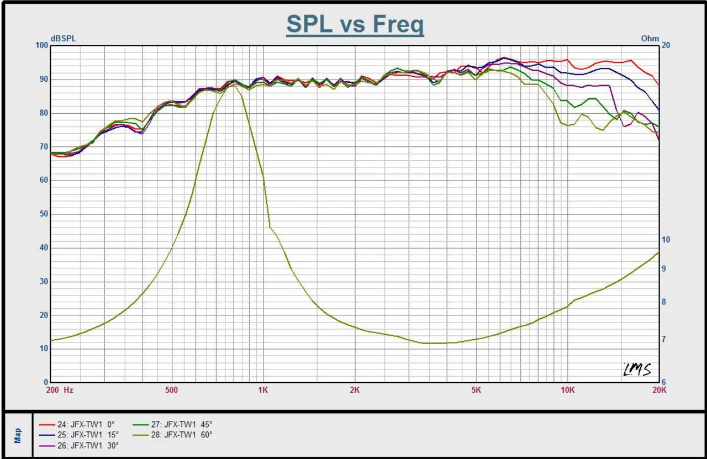Viewport: 707px width, 459px height.
Task: Click the Ohm right axis unit label
Action: pos(650,39)
